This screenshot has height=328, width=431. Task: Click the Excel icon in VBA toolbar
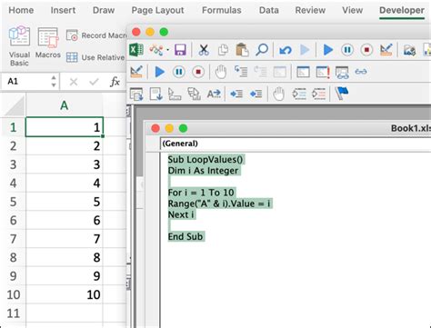pos(136,50)
